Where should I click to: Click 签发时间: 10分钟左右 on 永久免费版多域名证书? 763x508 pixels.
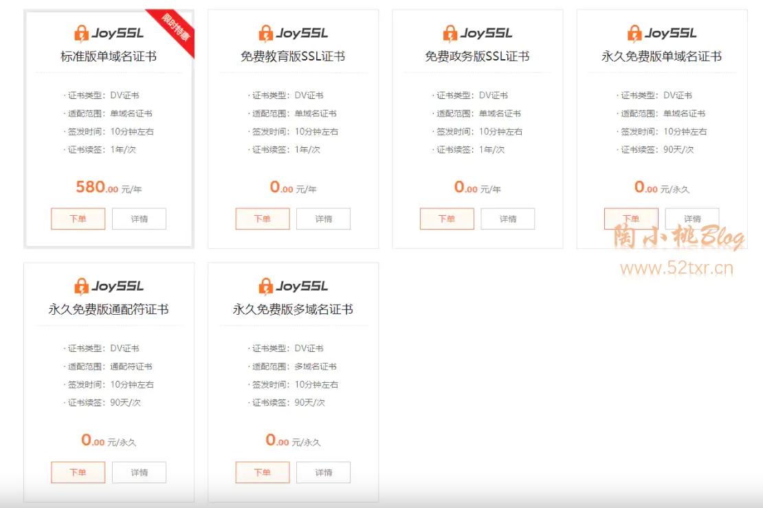293,384
